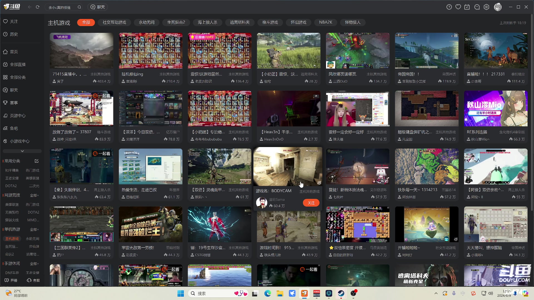Expand 单机热游 with 全部+
Image resolution: width=534 pixels, height=300 pixels.
click(x=34, y=229)
